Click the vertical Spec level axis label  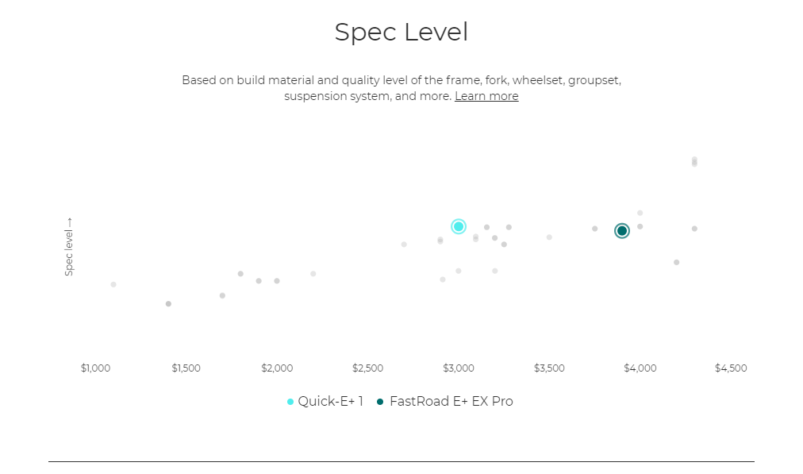coord(69,246)
